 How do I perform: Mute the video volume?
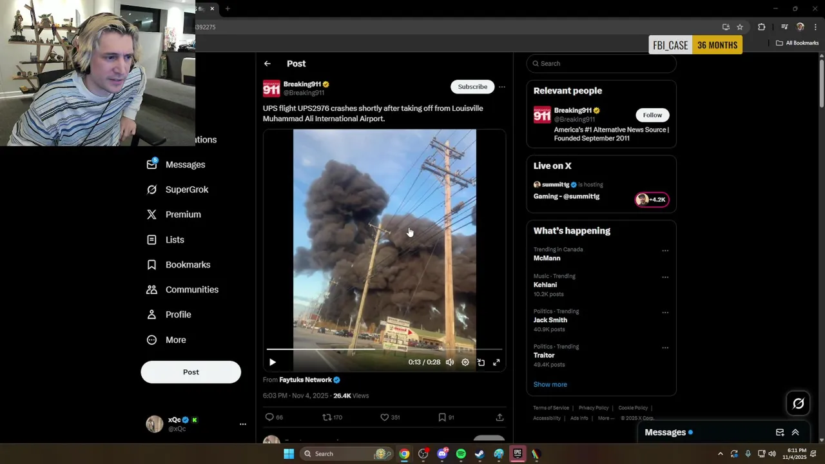pyautogui.click(x=450, y=362)
